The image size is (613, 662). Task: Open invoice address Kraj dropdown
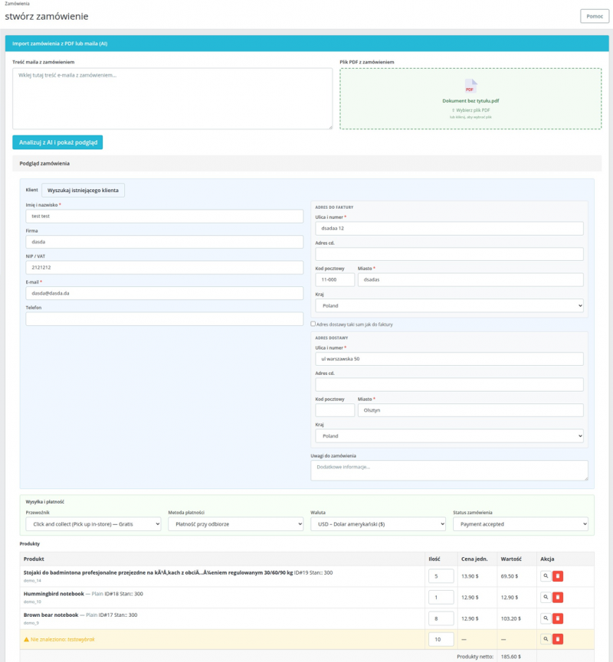tap(449, 305)
